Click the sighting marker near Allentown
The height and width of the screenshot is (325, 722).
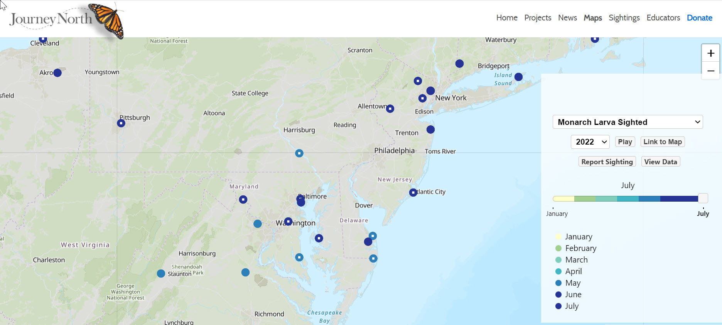coord(390,109)
